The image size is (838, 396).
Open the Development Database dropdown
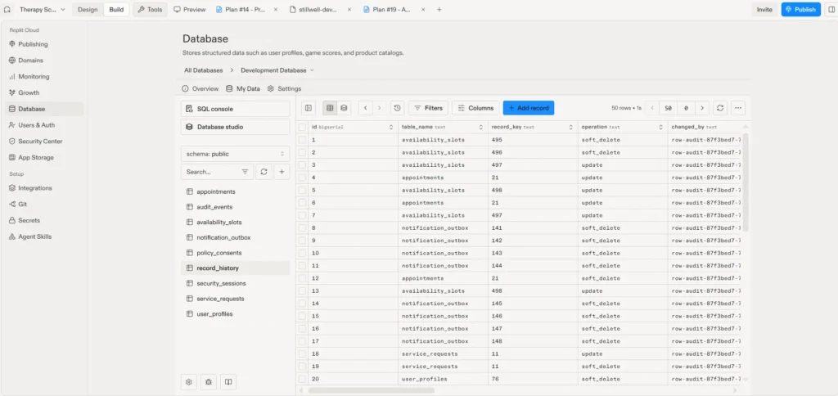tap(277, 70)
